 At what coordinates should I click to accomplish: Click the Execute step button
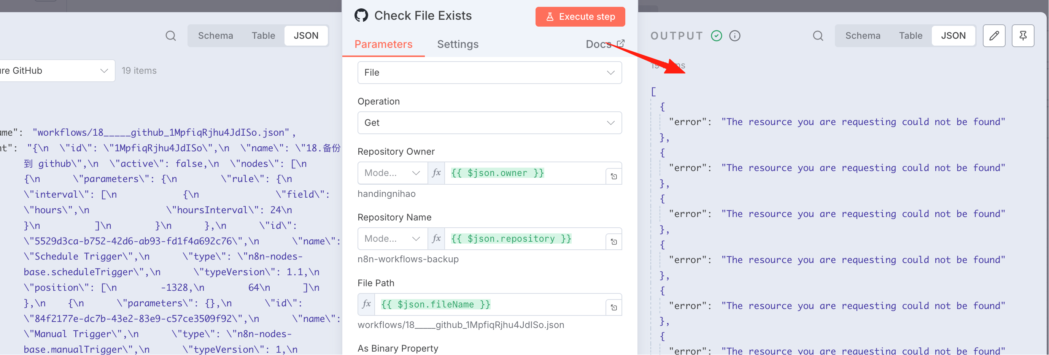tap(580, 17)
